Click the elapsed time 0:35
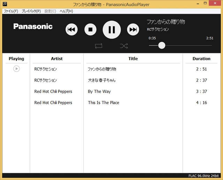 [152, 38]
